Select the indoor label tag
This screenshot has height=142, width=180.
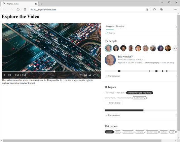coord(164,132)
